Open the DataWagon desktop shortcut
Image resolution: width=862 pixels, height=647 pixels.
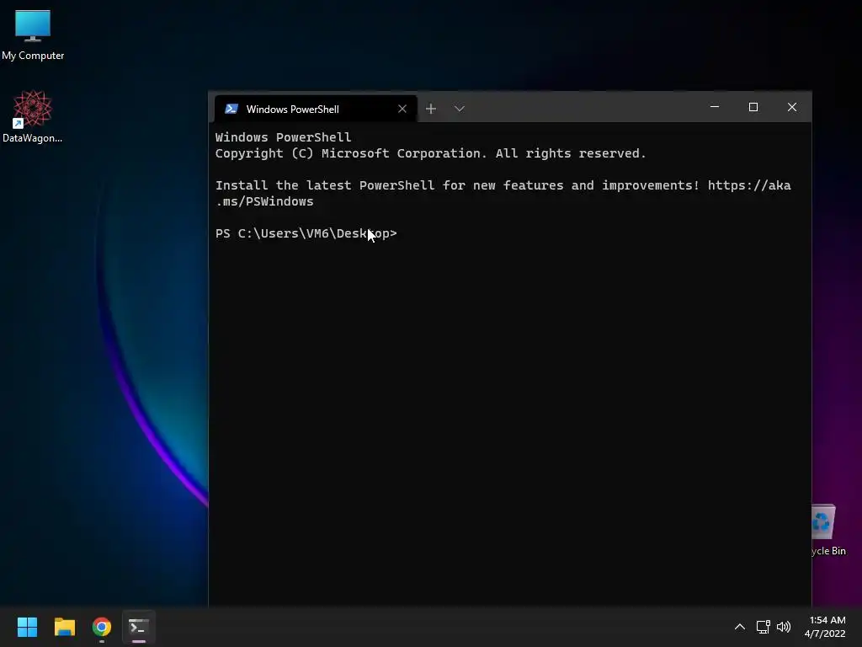(33, 116)
